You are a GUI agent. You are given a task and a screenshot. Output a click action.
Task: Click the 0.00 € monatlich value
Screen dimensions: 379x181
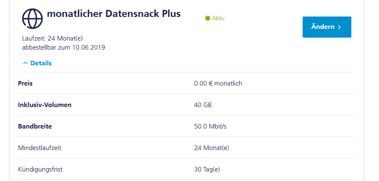click(218, 83)
